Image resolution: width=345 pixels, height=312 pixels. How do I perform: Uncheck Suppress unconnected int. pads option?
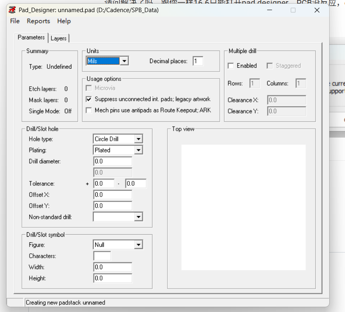point(89,99)
